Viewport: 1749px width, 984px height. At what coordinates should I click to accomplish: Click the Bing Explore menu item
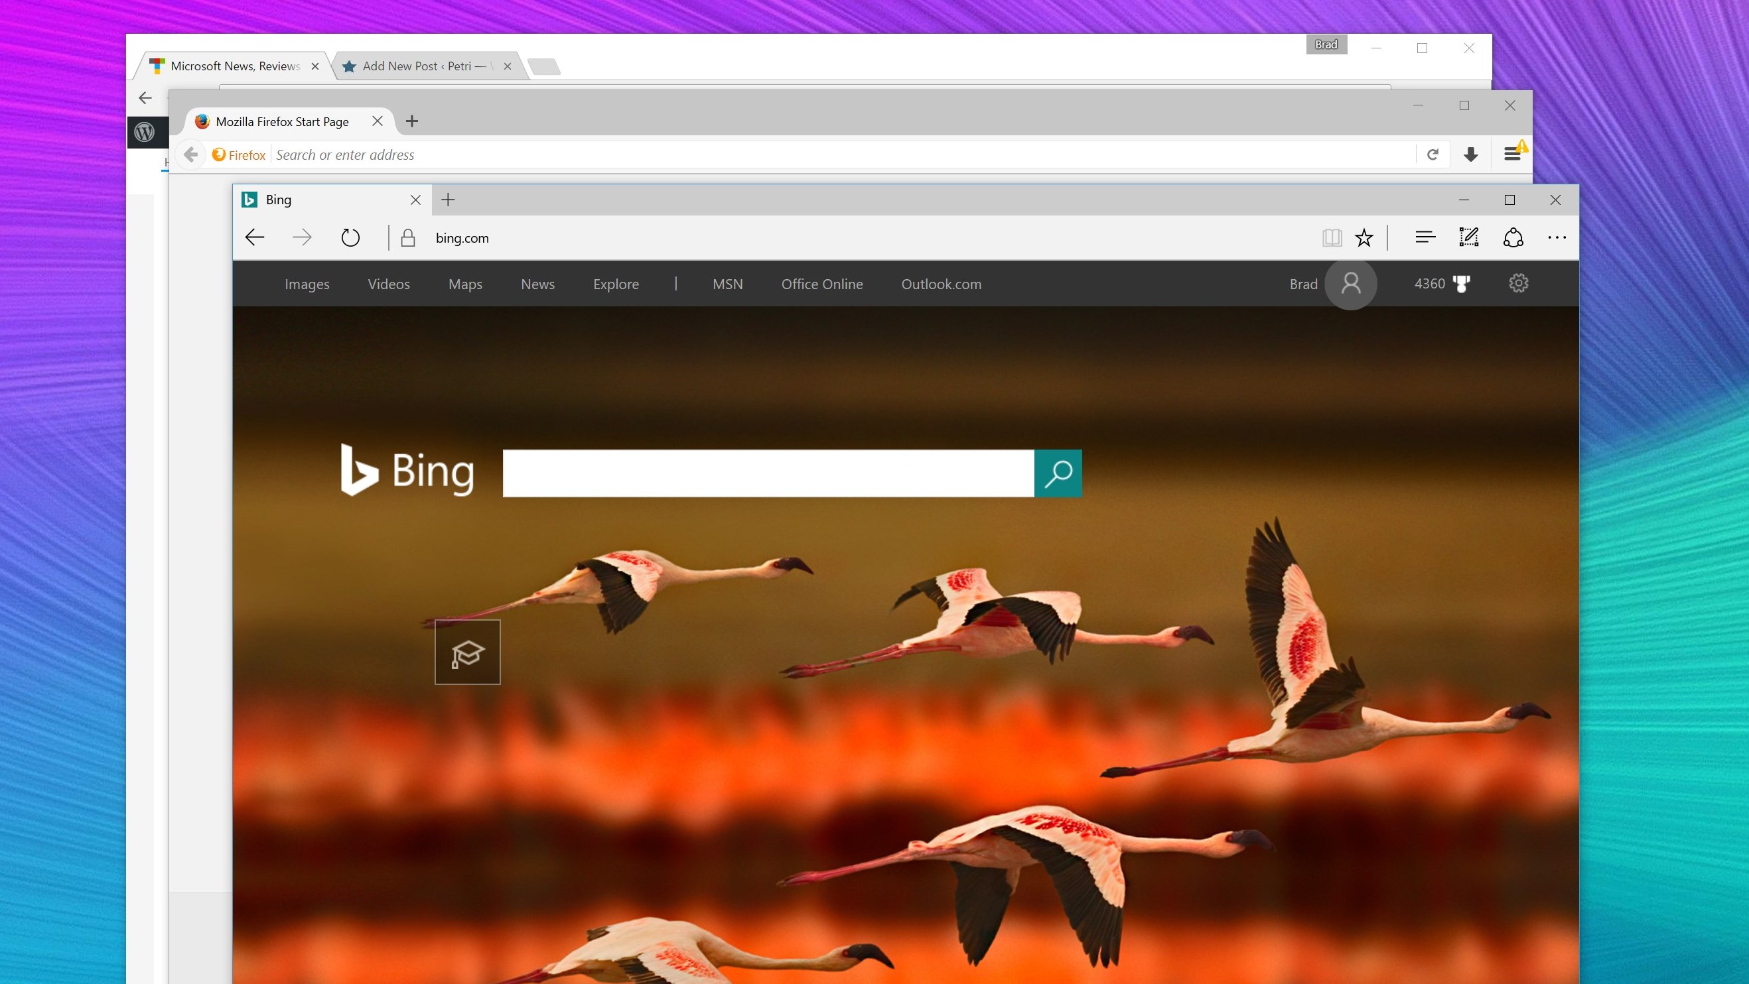click(x=616, y=283)
